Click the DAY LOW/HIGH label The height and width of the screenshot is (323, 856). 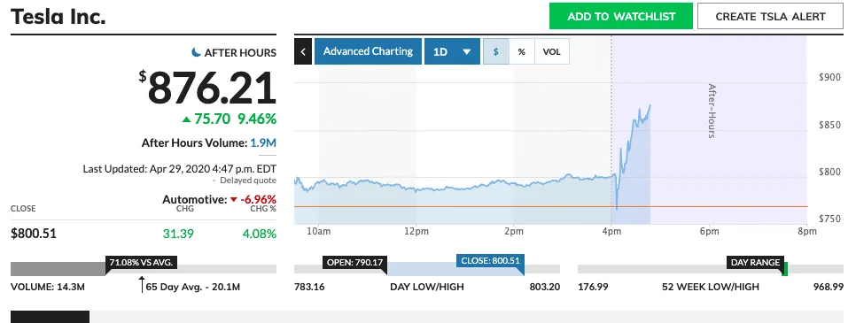tap(427, 287)
